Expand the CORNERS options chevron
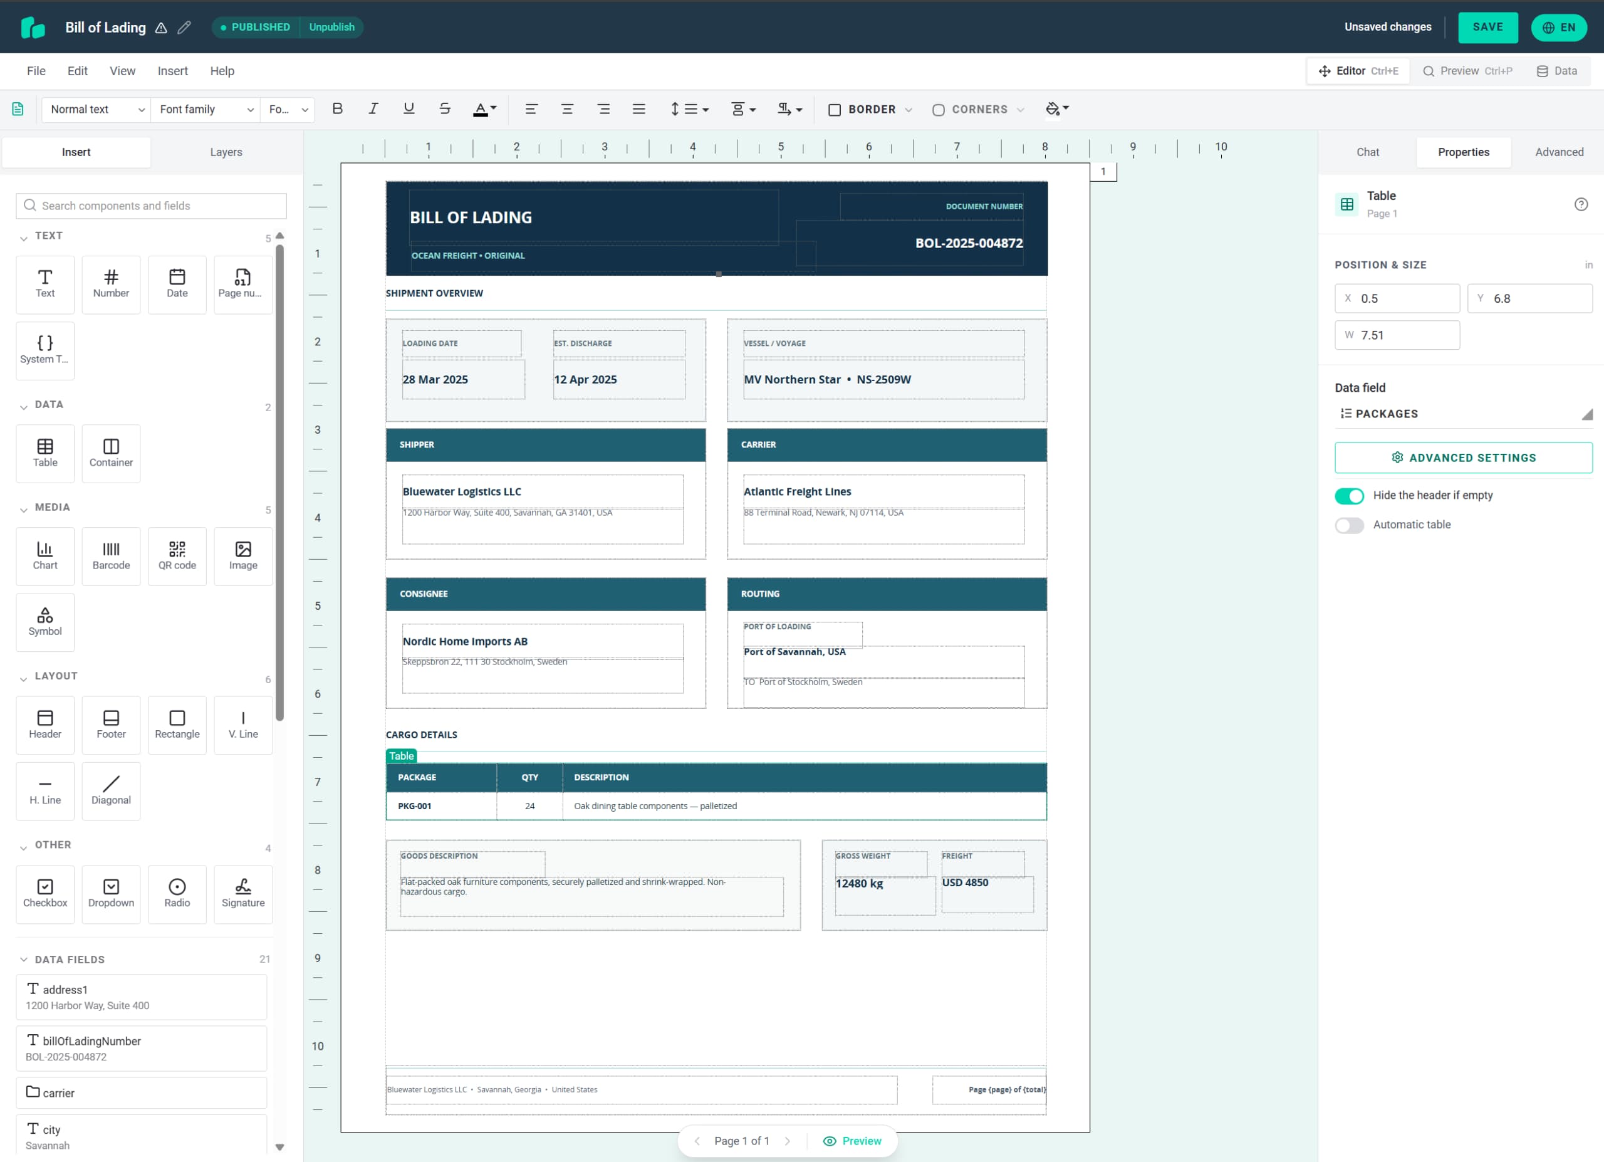 click(x=1020, y=110)
